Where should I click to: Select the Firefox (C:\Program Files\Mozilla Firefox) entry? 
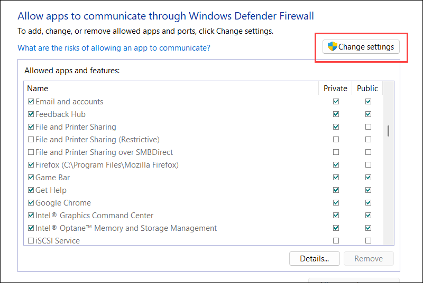point(107,165)
